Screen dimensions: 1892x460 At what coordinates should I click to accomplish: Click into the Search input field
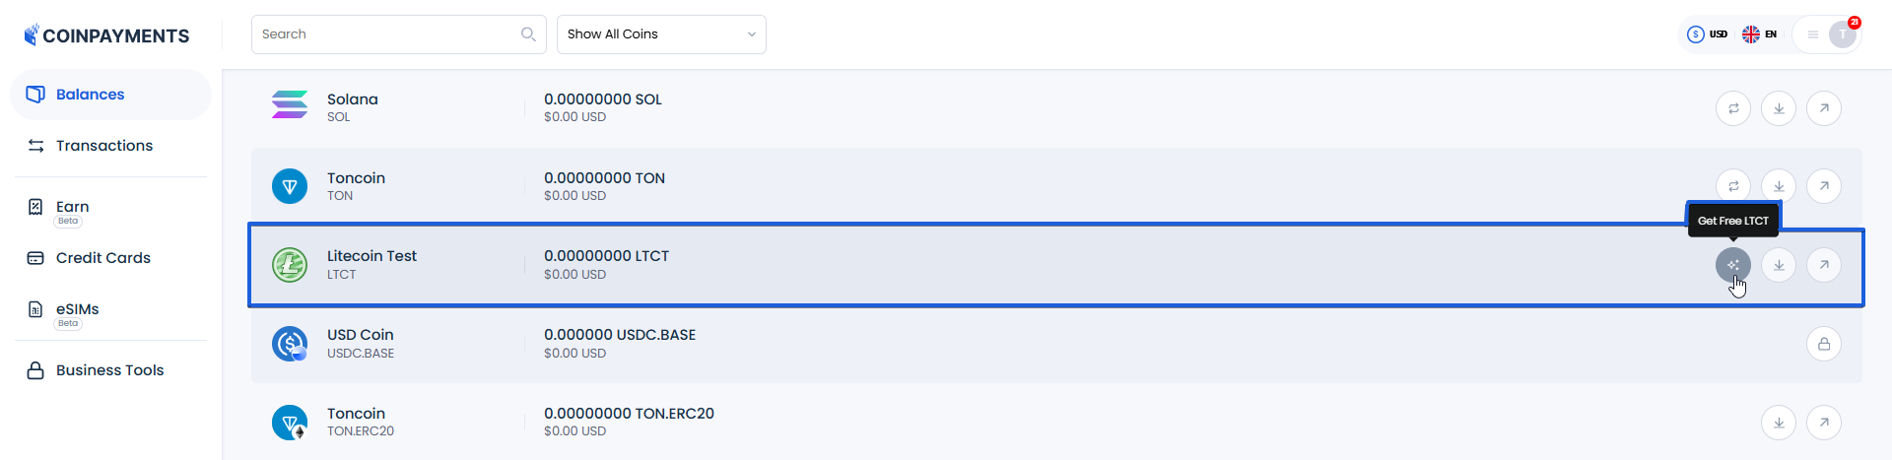[x=384, y=34]
